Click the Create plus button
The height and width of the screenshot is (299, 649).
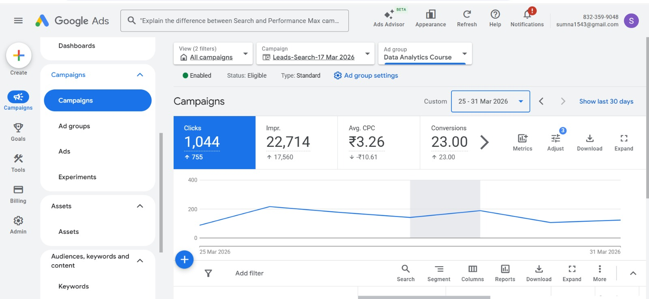point(19,55)
